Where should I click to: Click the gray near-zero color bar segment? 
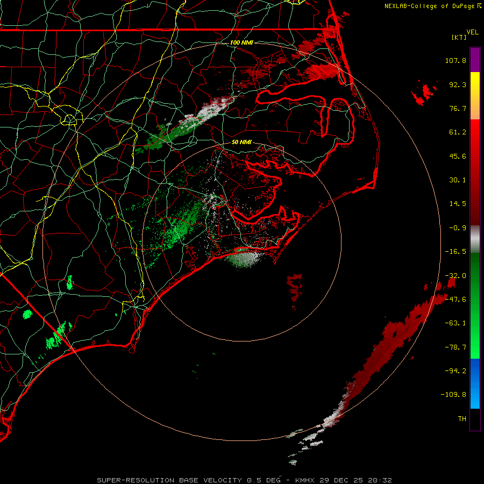pos(475,239)
